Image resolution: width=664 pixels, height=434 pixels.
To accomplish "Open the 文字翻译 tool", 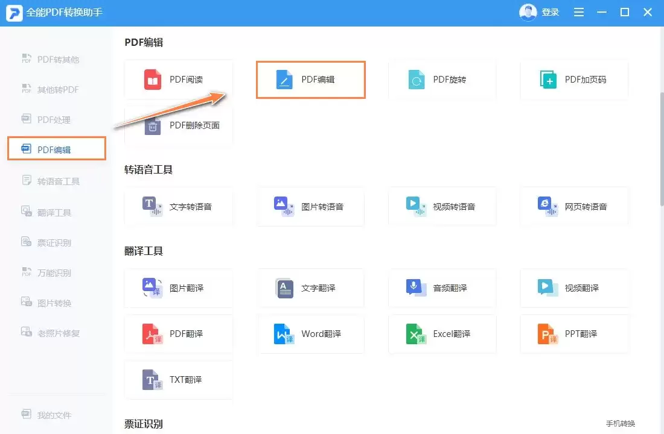I will click(310, 288).
